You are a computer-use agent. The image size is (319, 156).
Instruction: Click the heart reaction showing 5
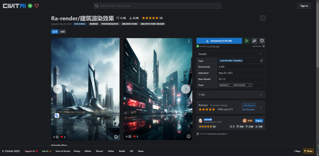click(136, 136)
